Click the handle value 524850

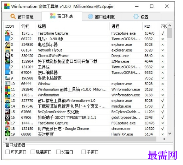[x=27, y=45]
